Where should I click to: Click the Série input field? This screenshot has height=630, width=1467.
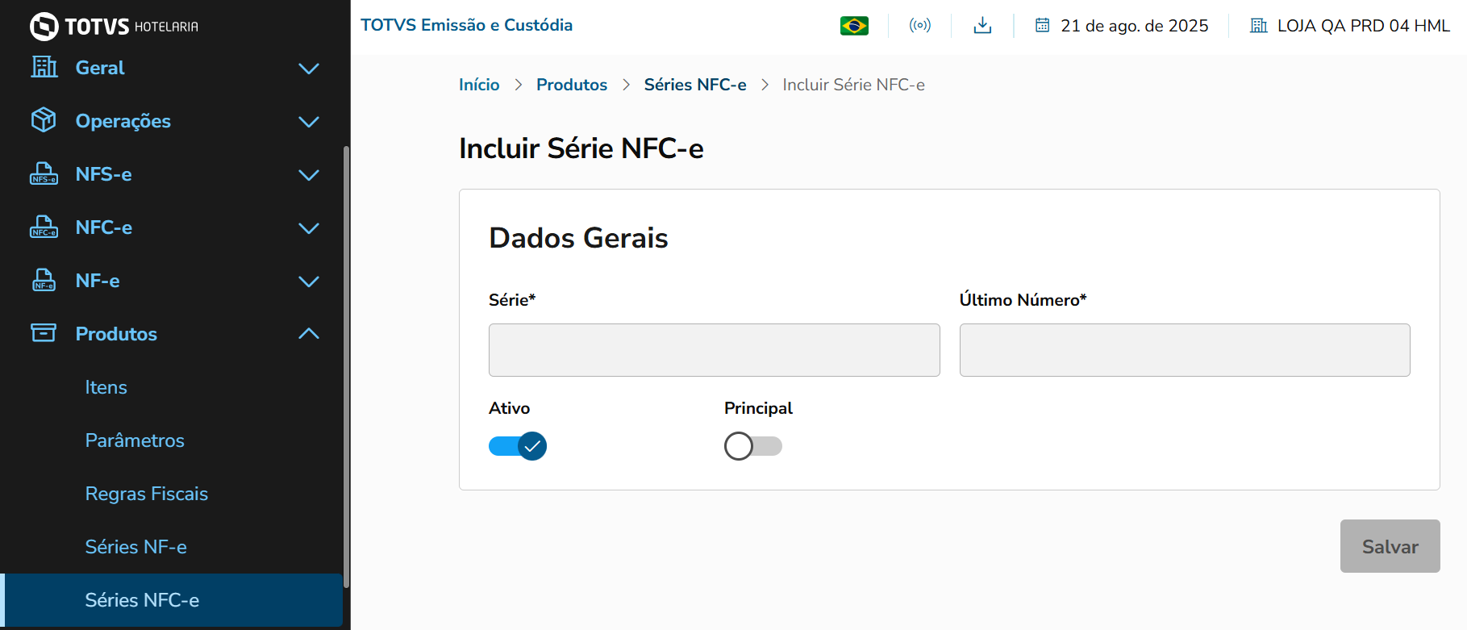coord(714,350)
